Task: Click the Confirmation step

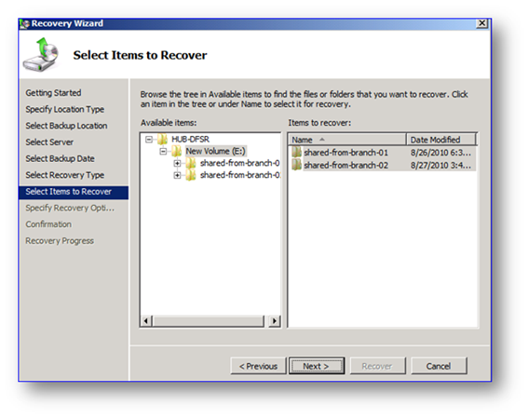Action: click(48, 224)
